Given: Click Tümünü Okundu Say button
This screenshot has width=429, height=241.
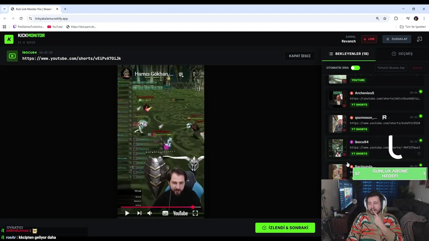Looking at the screenshot, I should click(391, 68).
